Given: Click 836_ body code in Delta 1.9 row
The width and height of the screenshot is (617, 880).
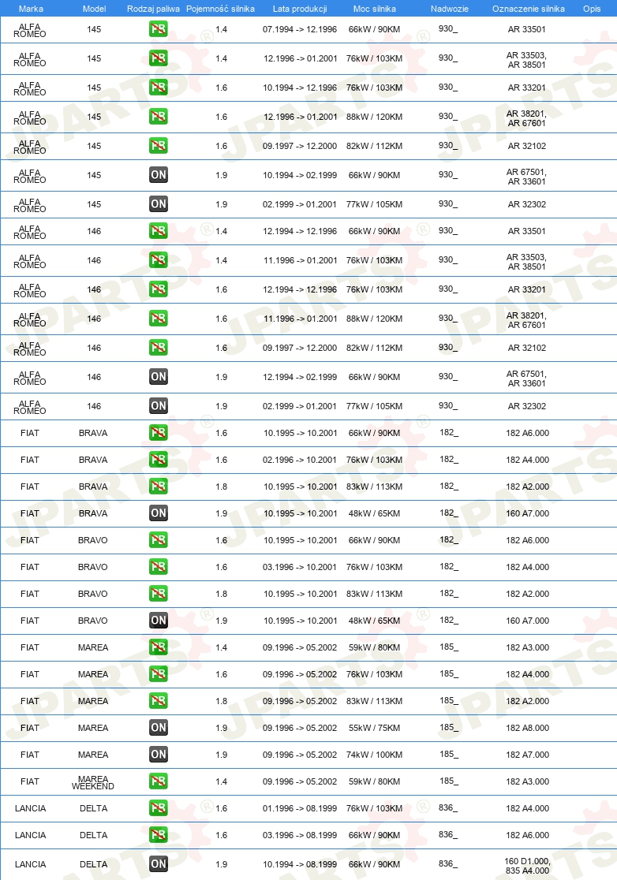Looking at the screenshot, I should [x=448, y=864].
